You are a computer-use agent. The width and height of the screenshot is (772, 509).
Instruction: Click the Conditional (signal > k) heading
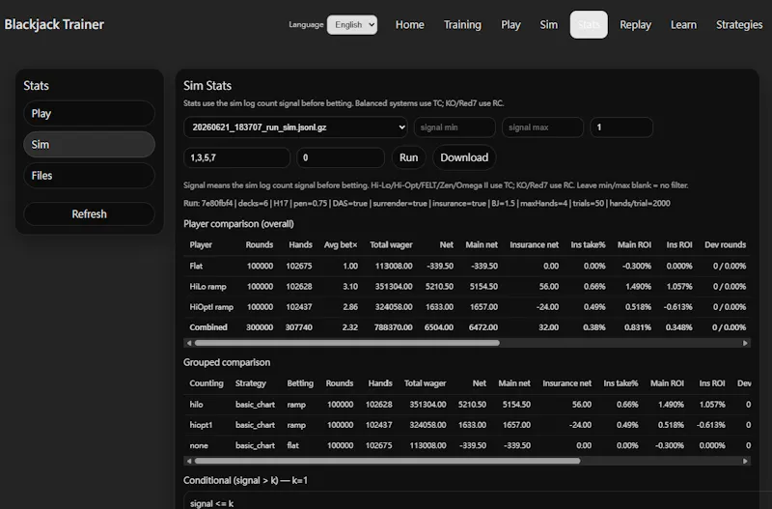(x=245, y=480)
